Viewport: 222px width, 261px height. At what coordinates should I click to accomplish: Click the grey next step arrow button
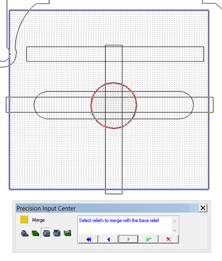coord(128,239)
